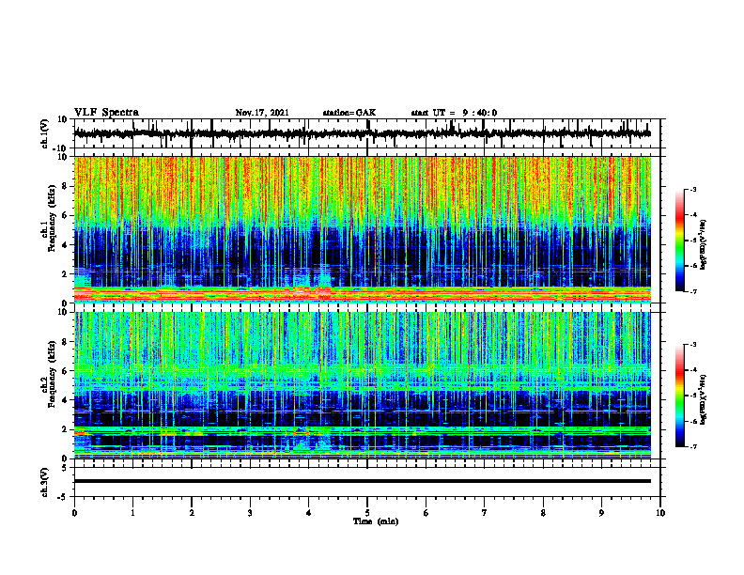Image resolution: width=744 pixels, height=575 pixels.
Task: Click the "-7" label on ch.2 color bar
Action: (x=693, y=446)
